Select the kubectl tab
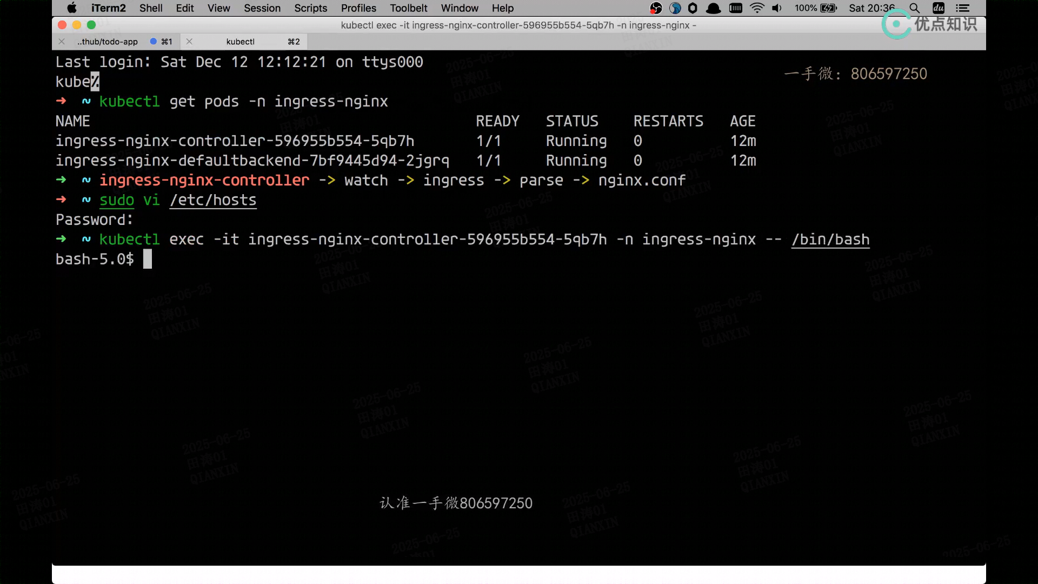This screenshot has width=1038, height=584. tap(240, 42)
